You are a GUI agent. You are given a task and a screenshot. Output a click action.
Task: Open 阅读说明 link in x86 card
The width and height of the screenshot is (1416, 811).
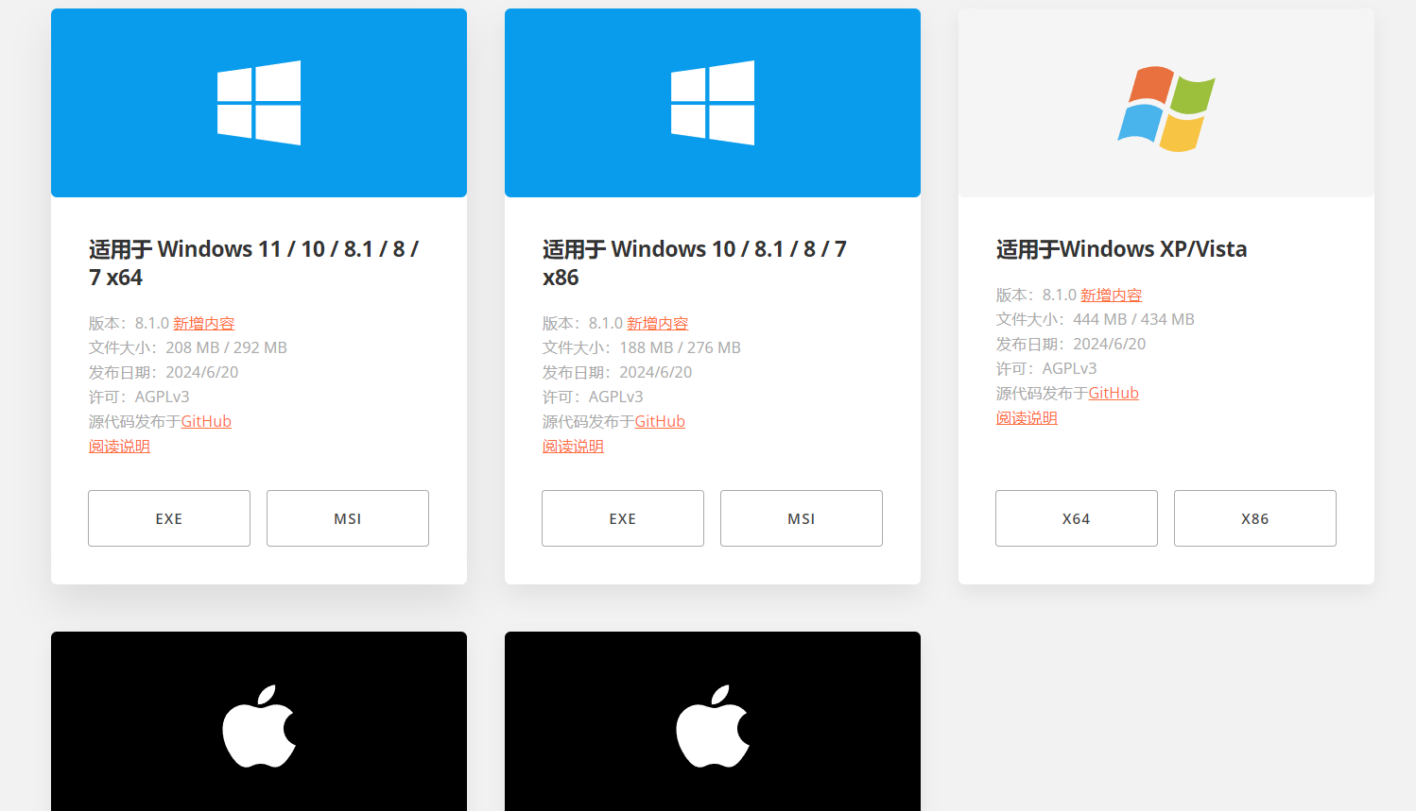coord(573,447)
